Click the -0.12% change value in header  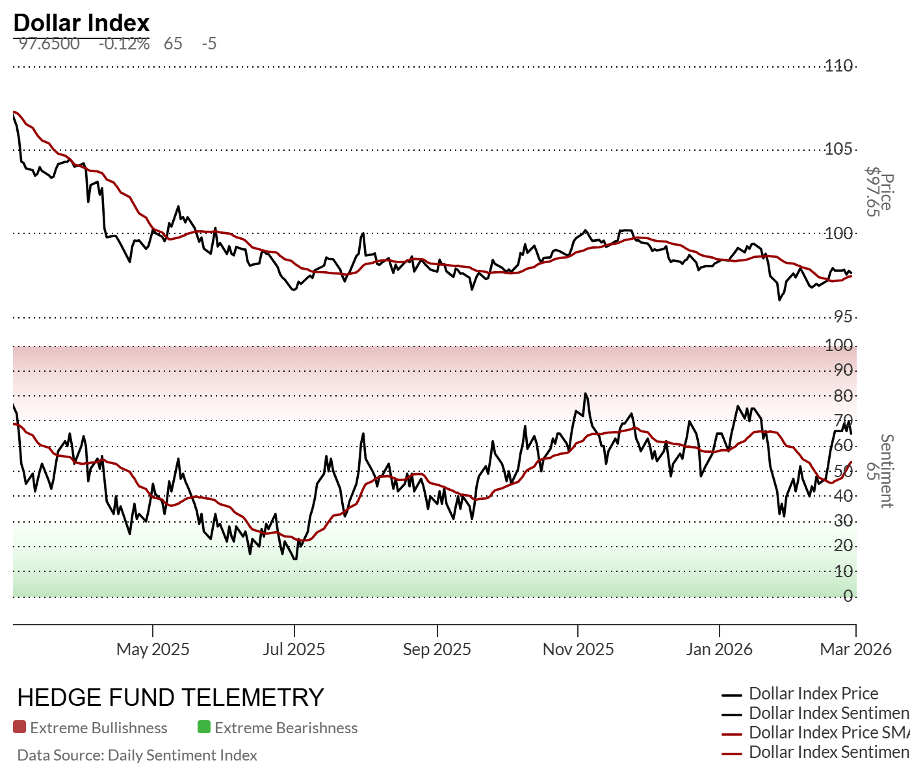(x=124, y=44)
